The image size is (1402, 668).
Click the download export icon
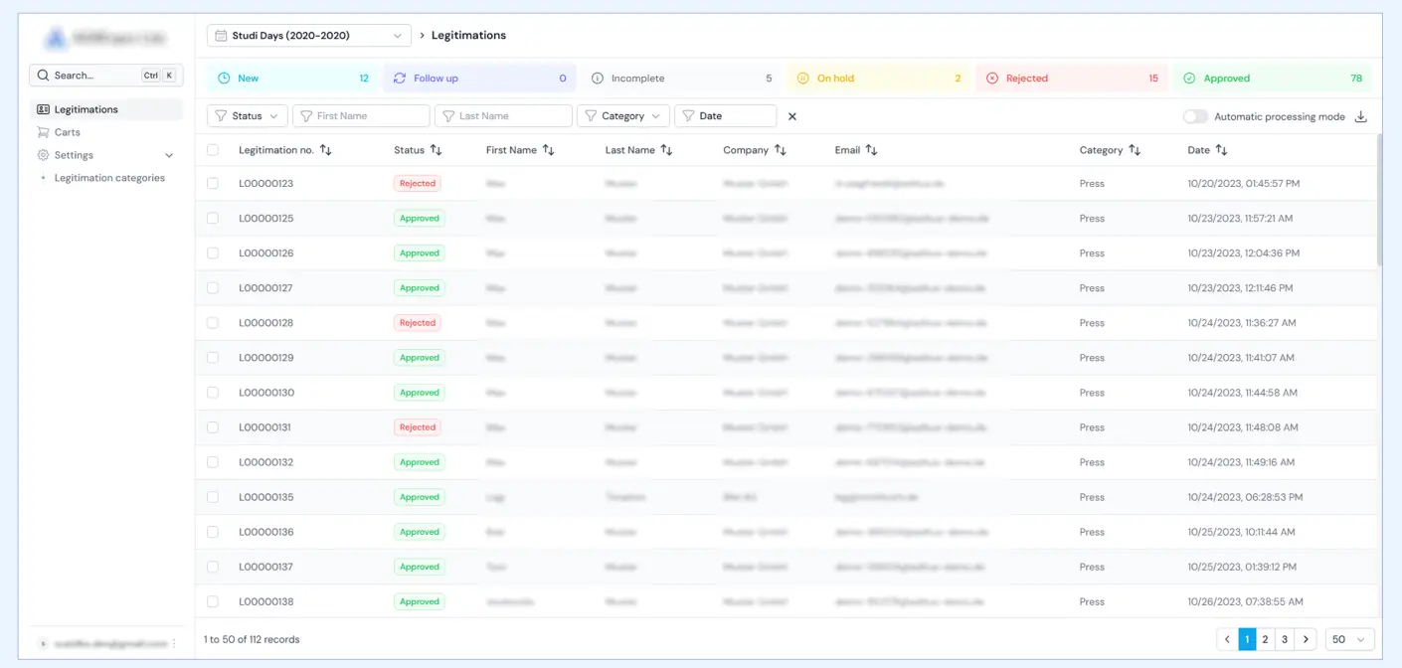[x=1361, y=116]
